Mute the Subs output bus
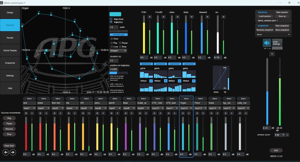 (x=192, y=17)
